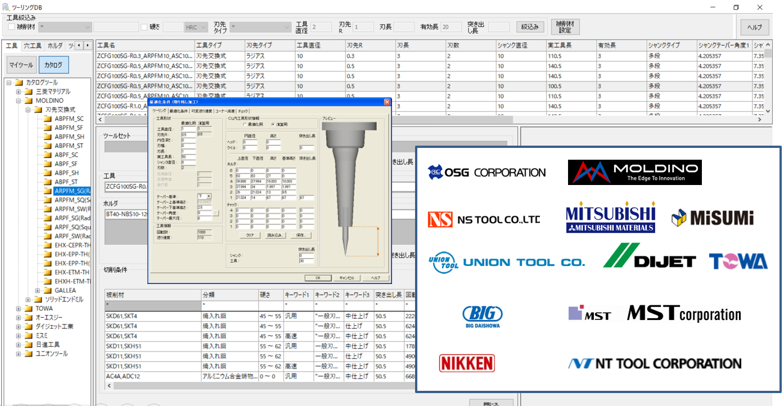Click the folder icon beside ABPF_ST
The width and height of the screenshot is (784, 406).
pyautogui.click(x=48, y=182)
